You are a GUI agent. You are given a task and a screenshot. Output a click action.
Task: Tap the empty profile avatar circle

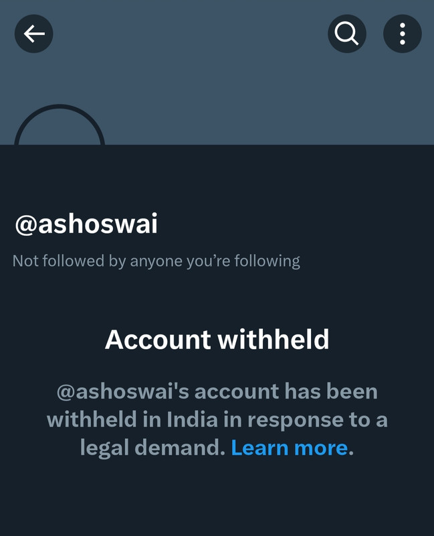(60, 125)
